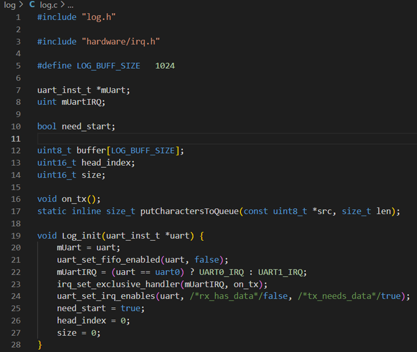
Task: Click 'uart0' in the ternary expression
Action: pos(167,272)
